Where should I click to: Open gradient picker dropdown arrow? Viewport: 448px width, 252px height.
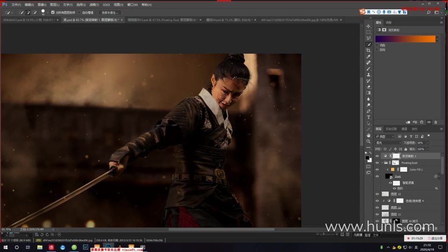437,39
